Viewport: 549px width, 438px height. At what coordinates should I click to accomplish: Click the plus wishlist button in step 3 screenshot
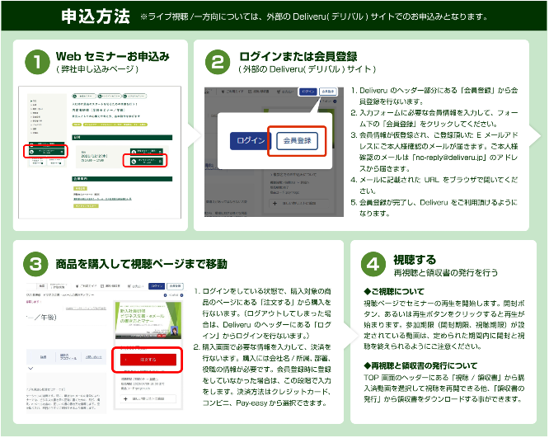coord(147,398)
